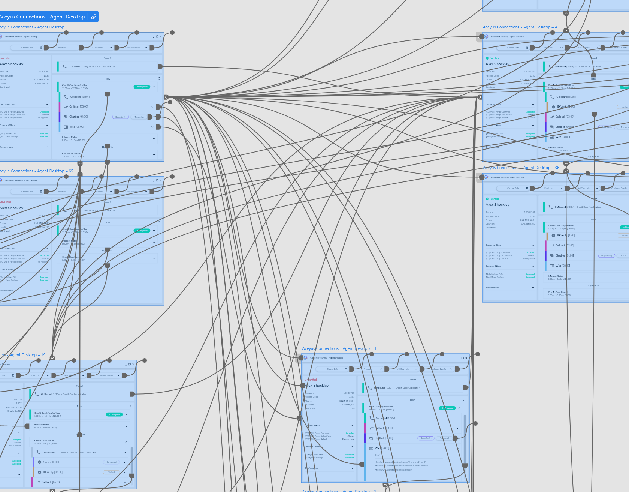This screenshot has height=492, width=629.
Task: Select the 'Agent Desktop – 4' frame label
Action: tap(520, 27)
